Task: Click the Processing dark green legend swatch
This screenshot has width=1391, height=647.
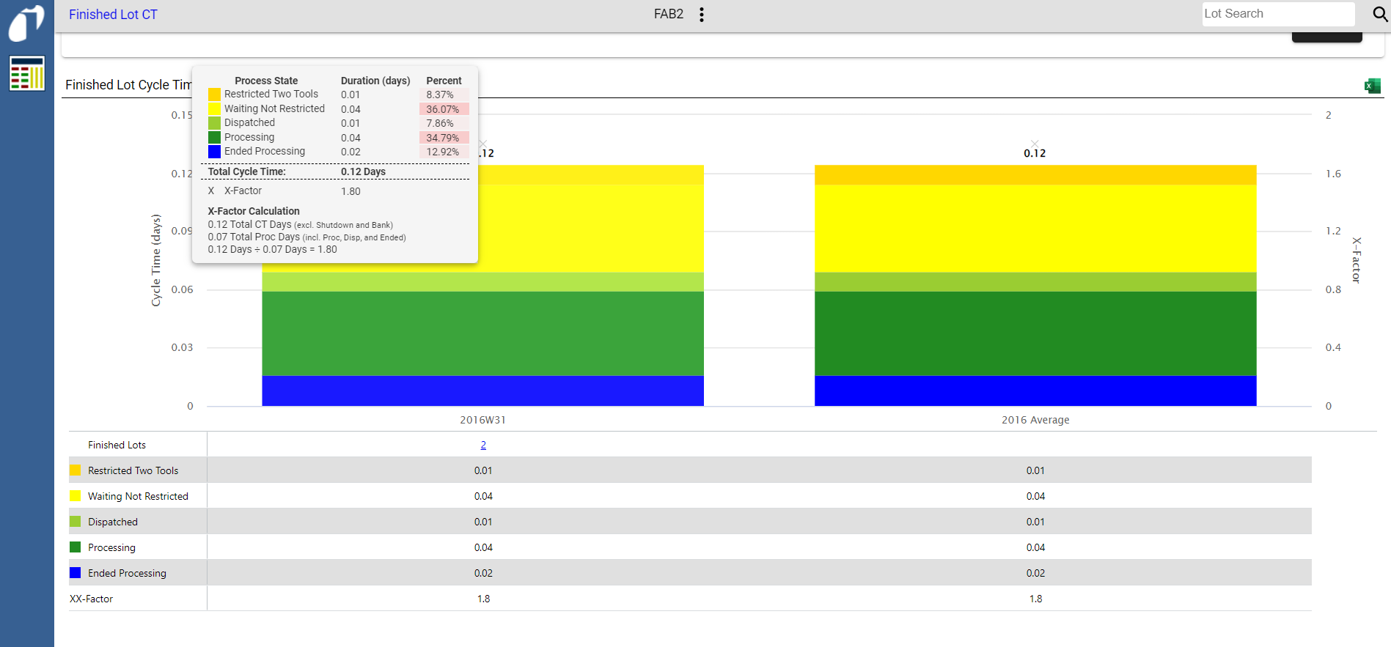Action: click(x=75, y=547)
